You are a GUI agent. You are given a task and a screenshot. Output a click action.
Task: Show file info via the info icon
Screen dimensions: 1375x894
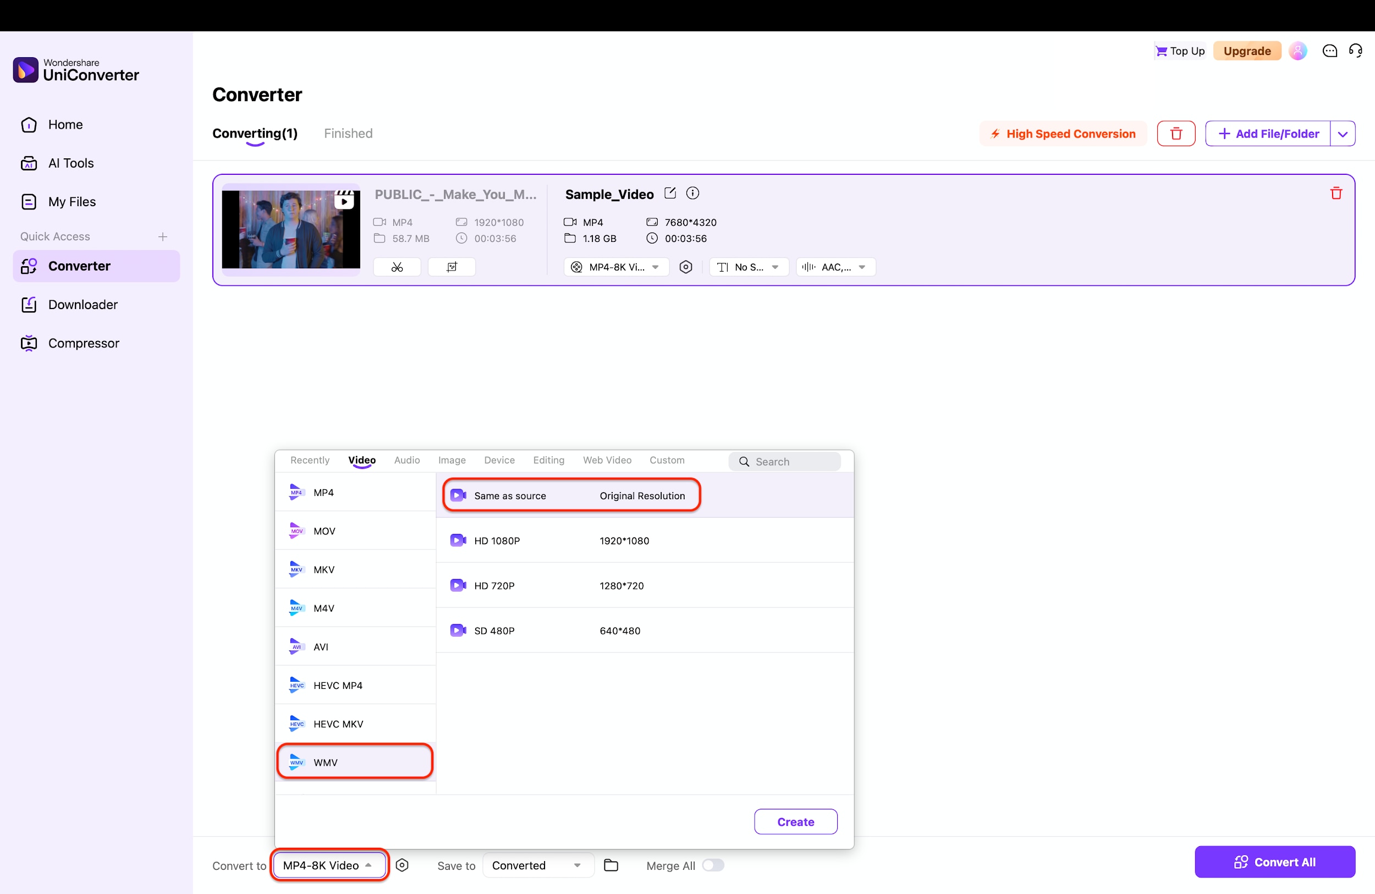tap(692, 193)
